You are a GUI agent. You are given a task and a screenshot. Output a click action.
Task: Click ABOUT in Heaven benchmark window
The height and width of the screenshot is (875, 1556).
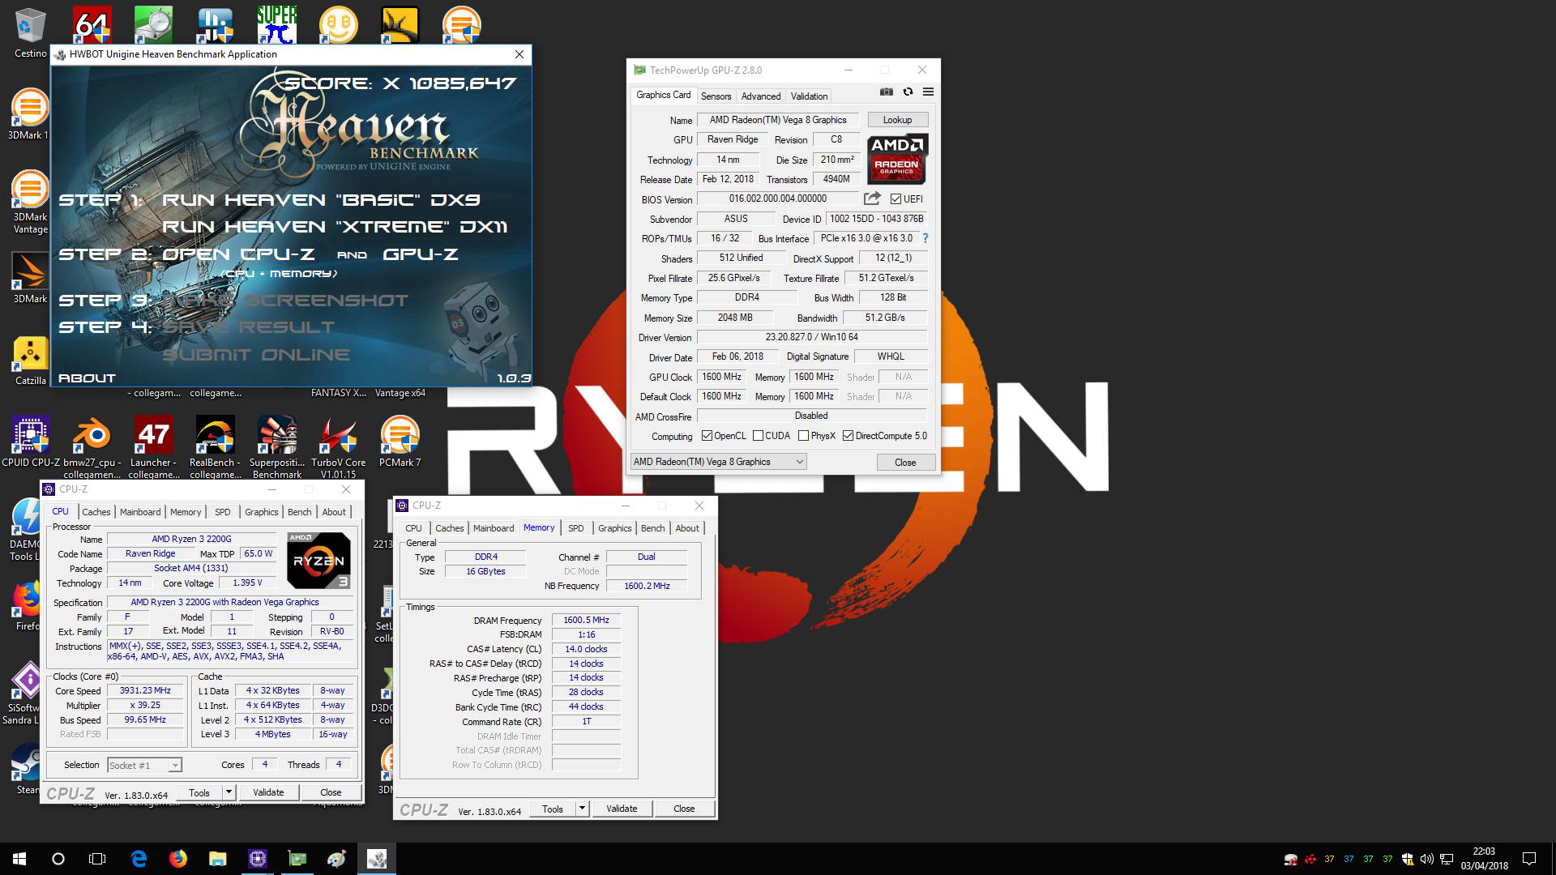click(87, 378)
